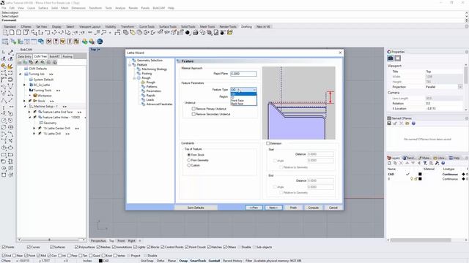The image size is (469, 263).
Task: Expand the Stock tree node
Action: (x=24, y=101)
